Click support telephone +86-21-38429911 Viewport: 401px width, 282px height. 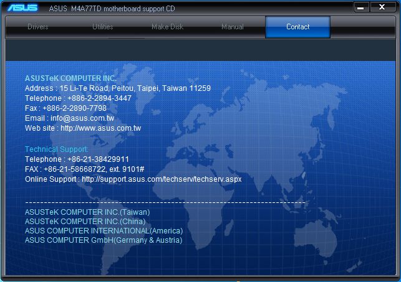click(98, 159)
